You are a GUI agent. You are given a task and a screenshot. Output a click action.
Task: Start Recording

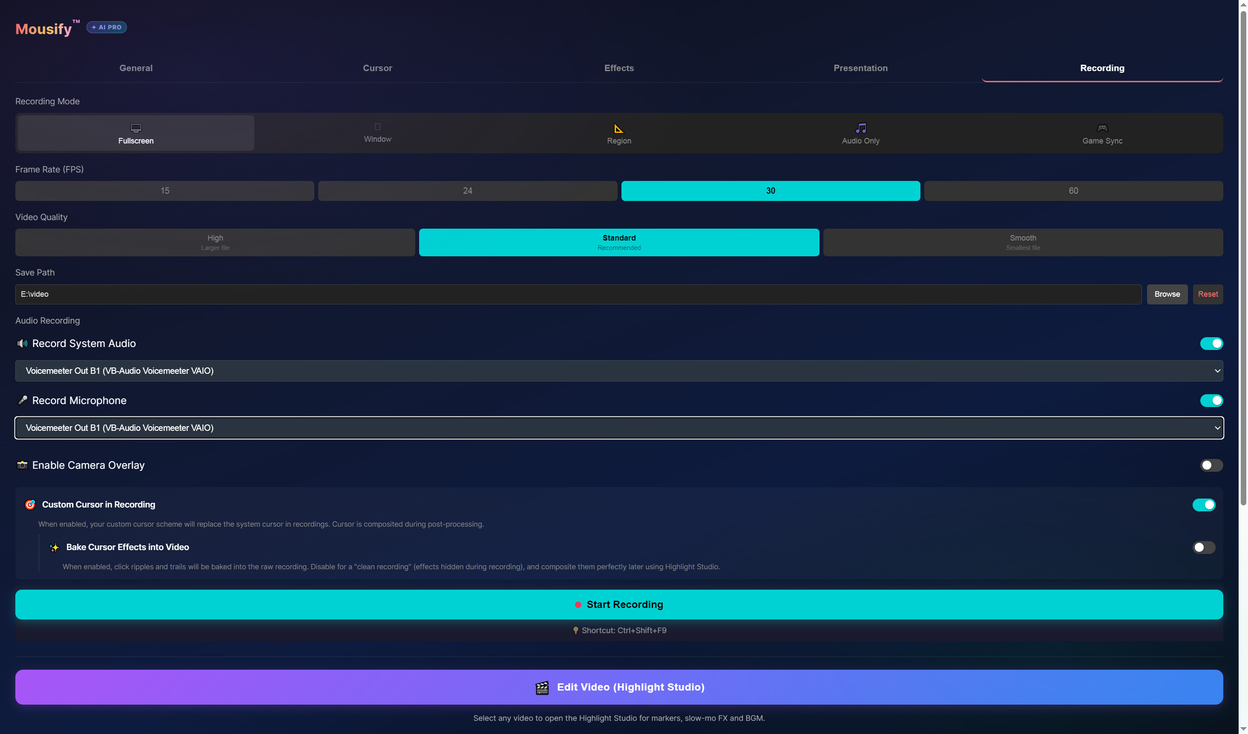pos(619,605)
